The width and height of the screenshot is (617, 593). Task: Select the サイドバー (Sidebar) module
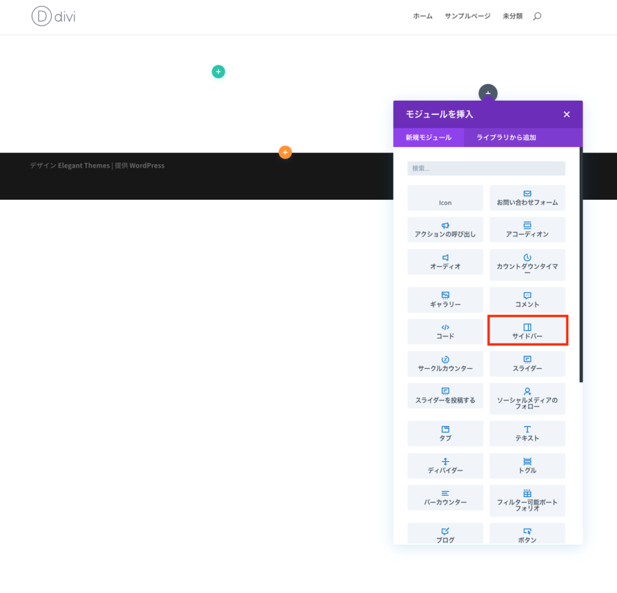coord(527,331)
